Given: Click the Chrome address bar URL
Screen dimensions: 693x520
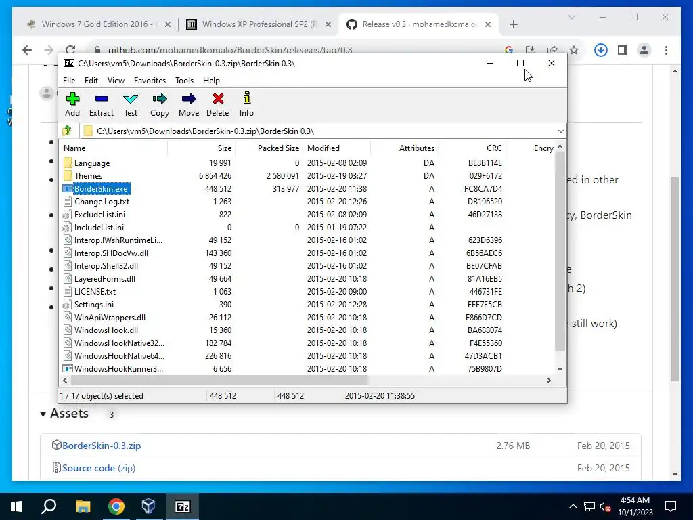Looking at the screenshot, I should point(230,50).
